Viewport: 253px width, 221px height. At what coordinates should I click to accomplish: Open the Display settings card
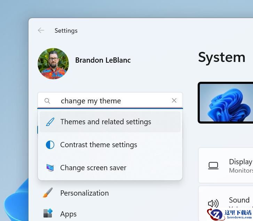226,165
